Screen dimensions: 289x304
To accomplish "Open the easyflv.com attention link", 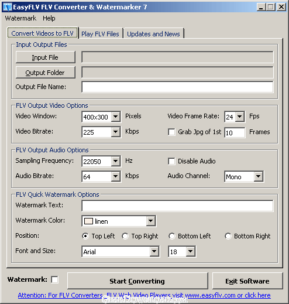I will [x=144, y=295].
